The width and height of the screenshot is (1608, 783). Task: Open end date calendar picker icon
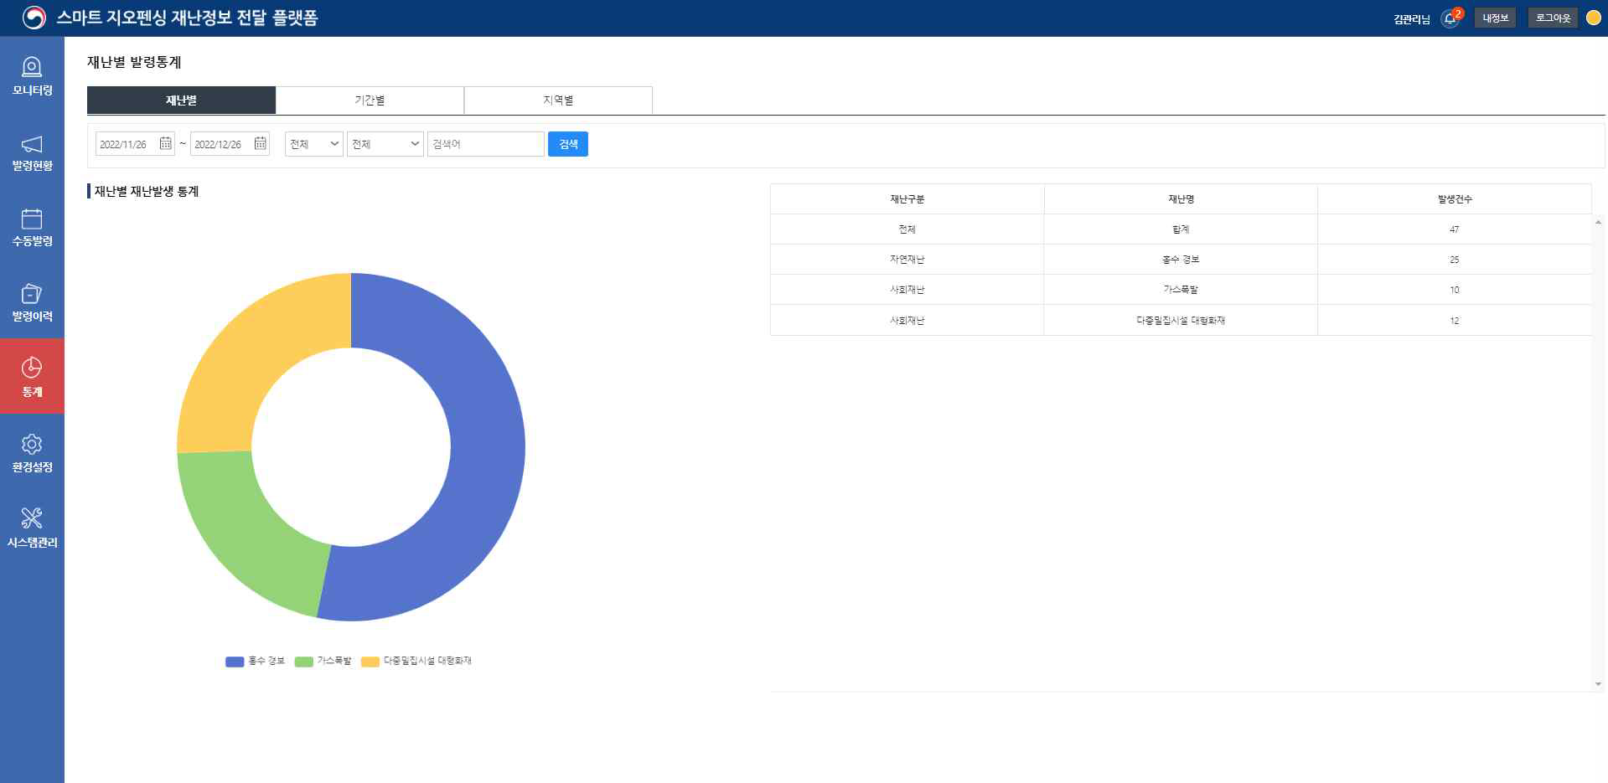(260, 143)
